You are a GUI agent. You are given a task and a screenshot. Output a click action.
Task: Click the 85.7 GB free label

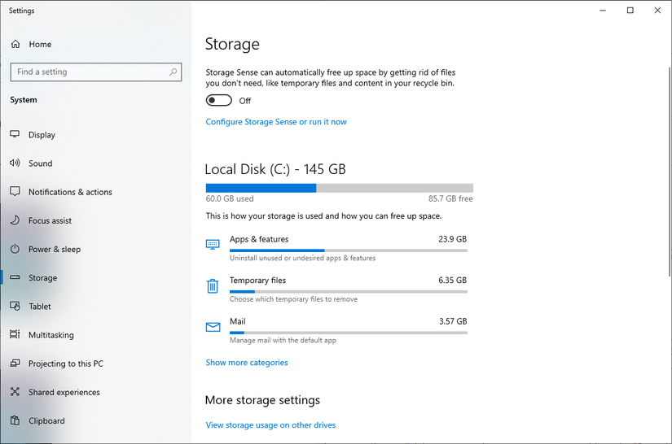point(450,198)
